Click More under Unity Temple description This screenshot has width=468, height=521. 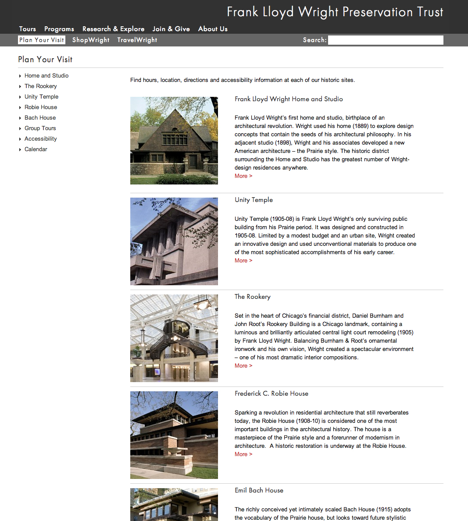click(243, 260)
